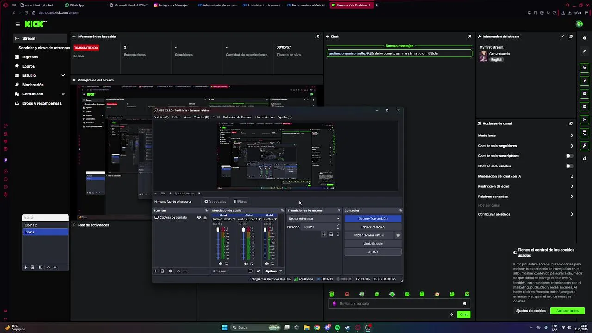Toggle Chat de solo-suscriptores switch
This screenshot has width=592, height=333.
pyautogui.click(x=570, y=156)
